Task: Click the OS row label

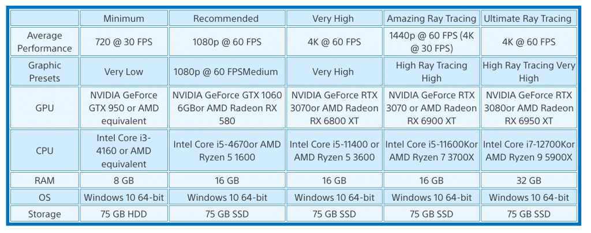Action: pos(44,197)
